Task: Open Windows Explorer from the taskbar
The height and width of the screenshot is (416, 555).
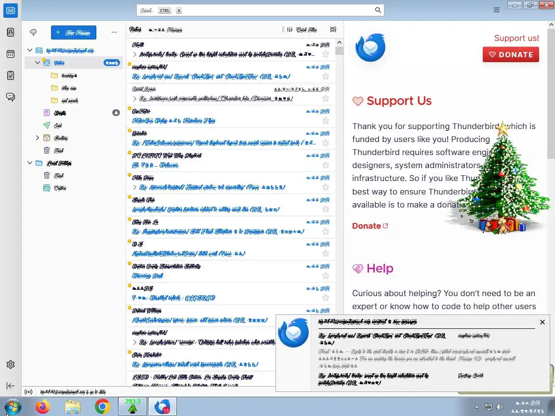Action: [x=73, y=406]
